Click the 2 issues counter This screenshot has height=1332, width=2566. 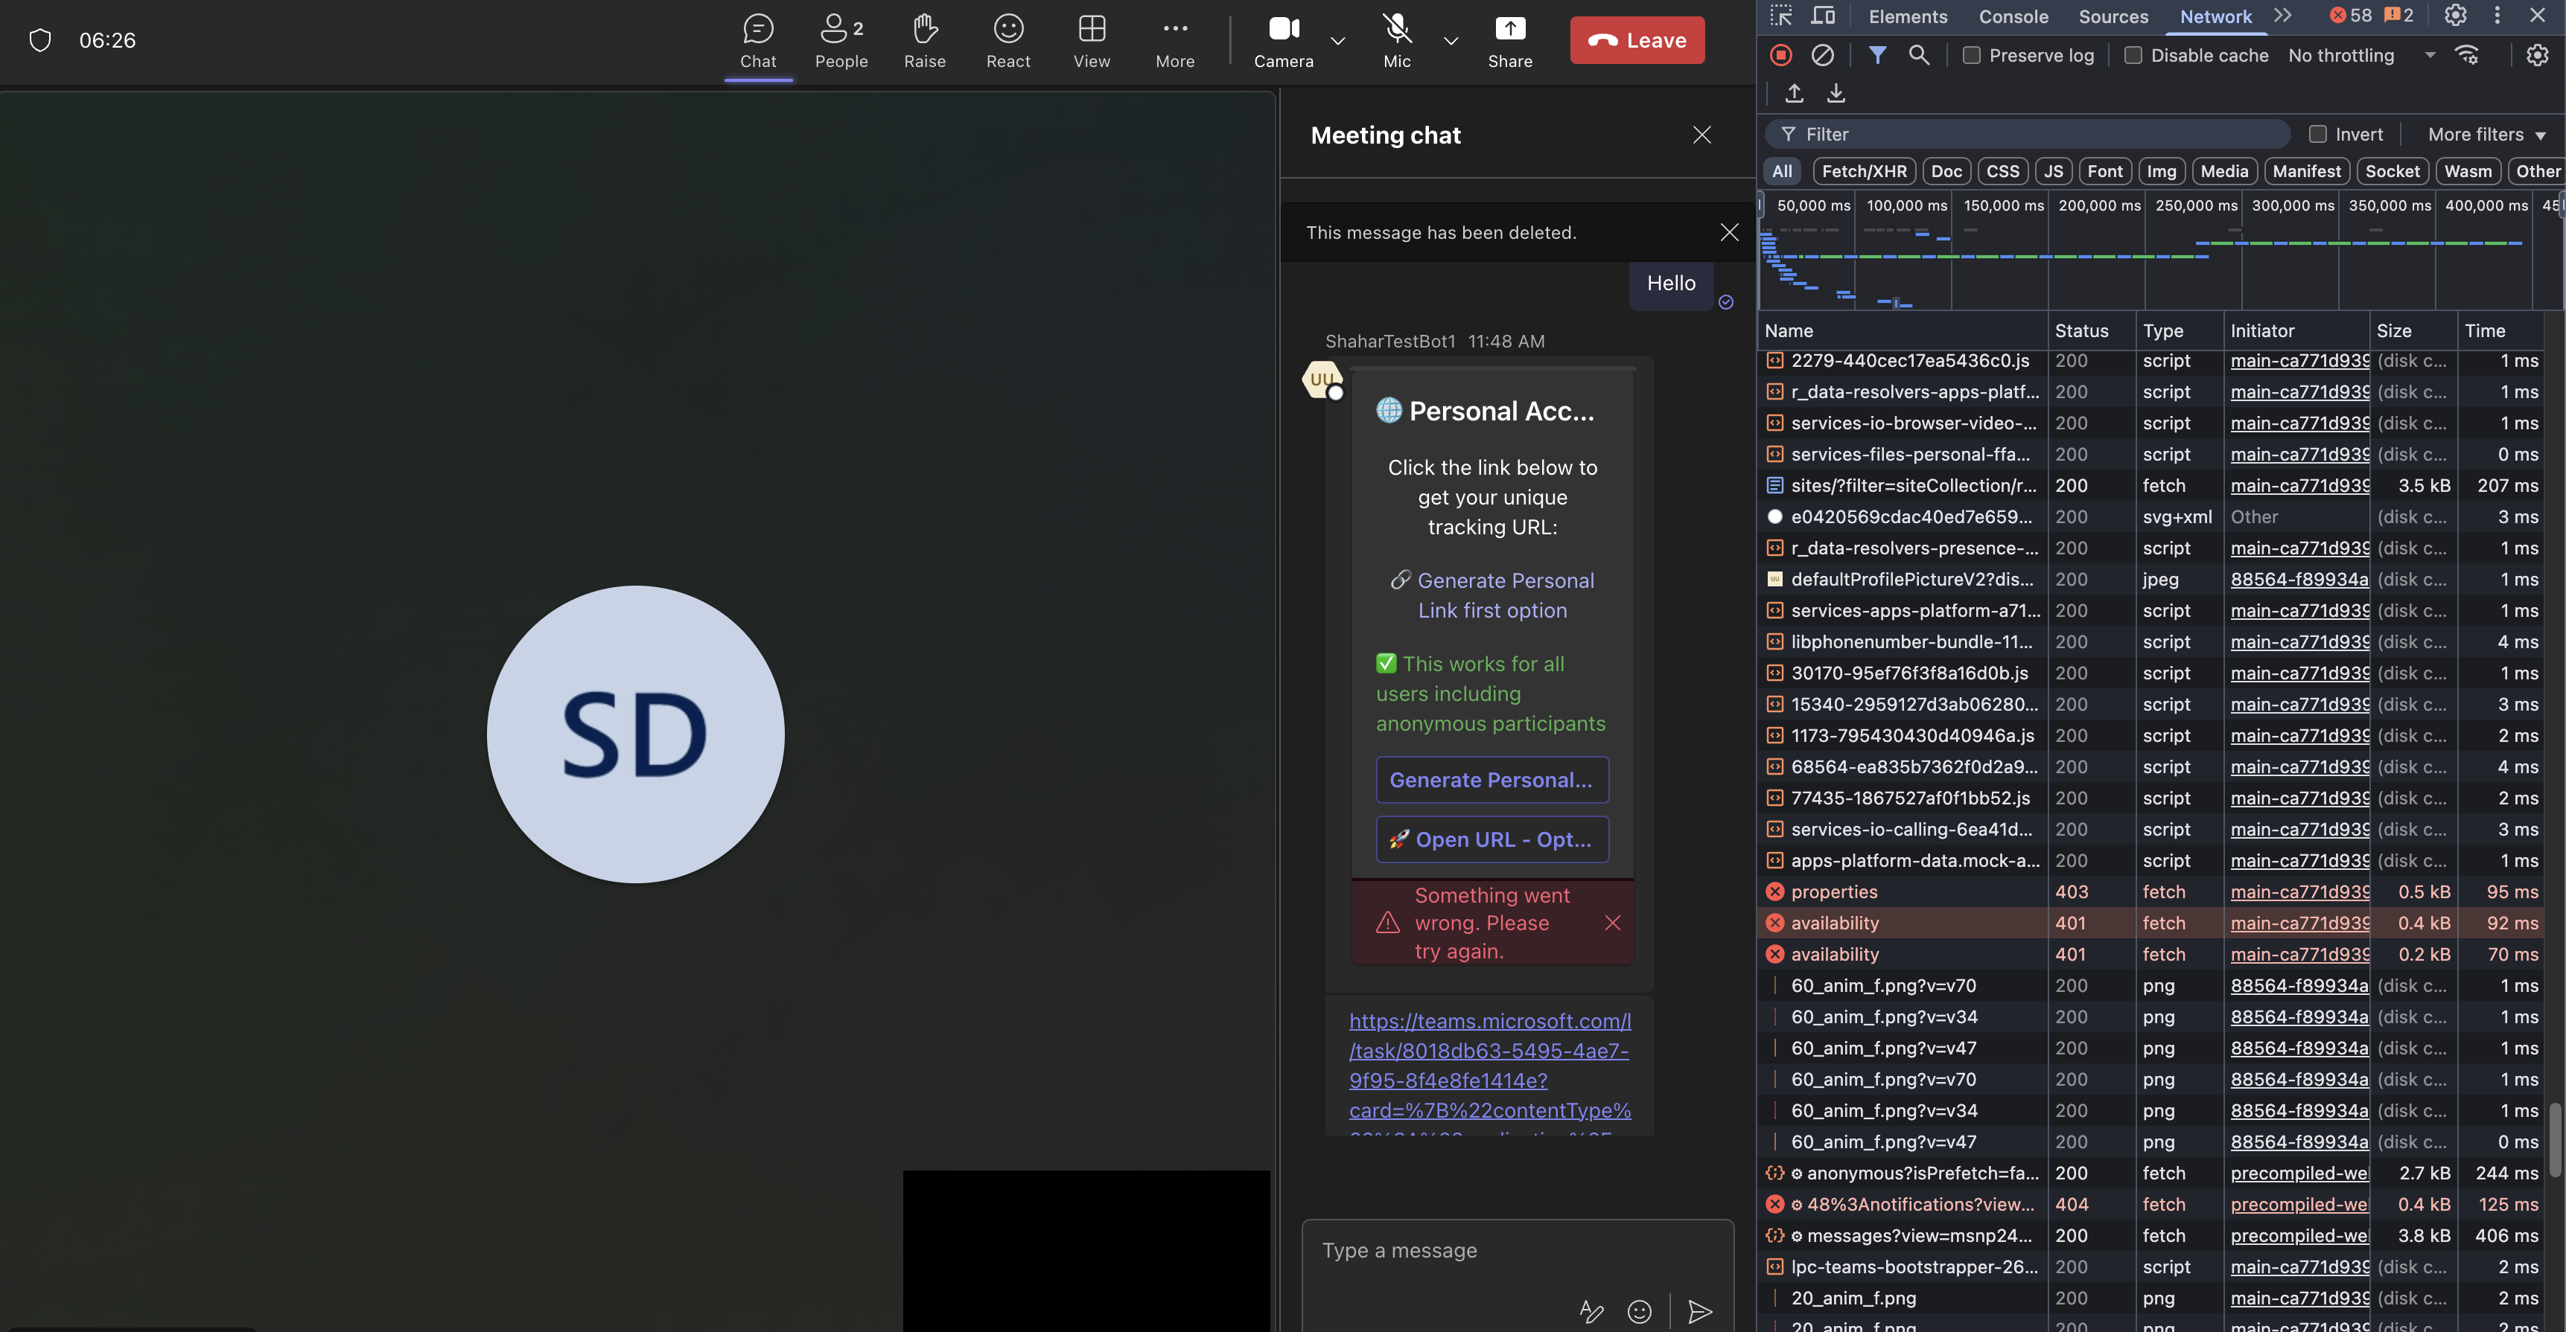coord(2398,15)
